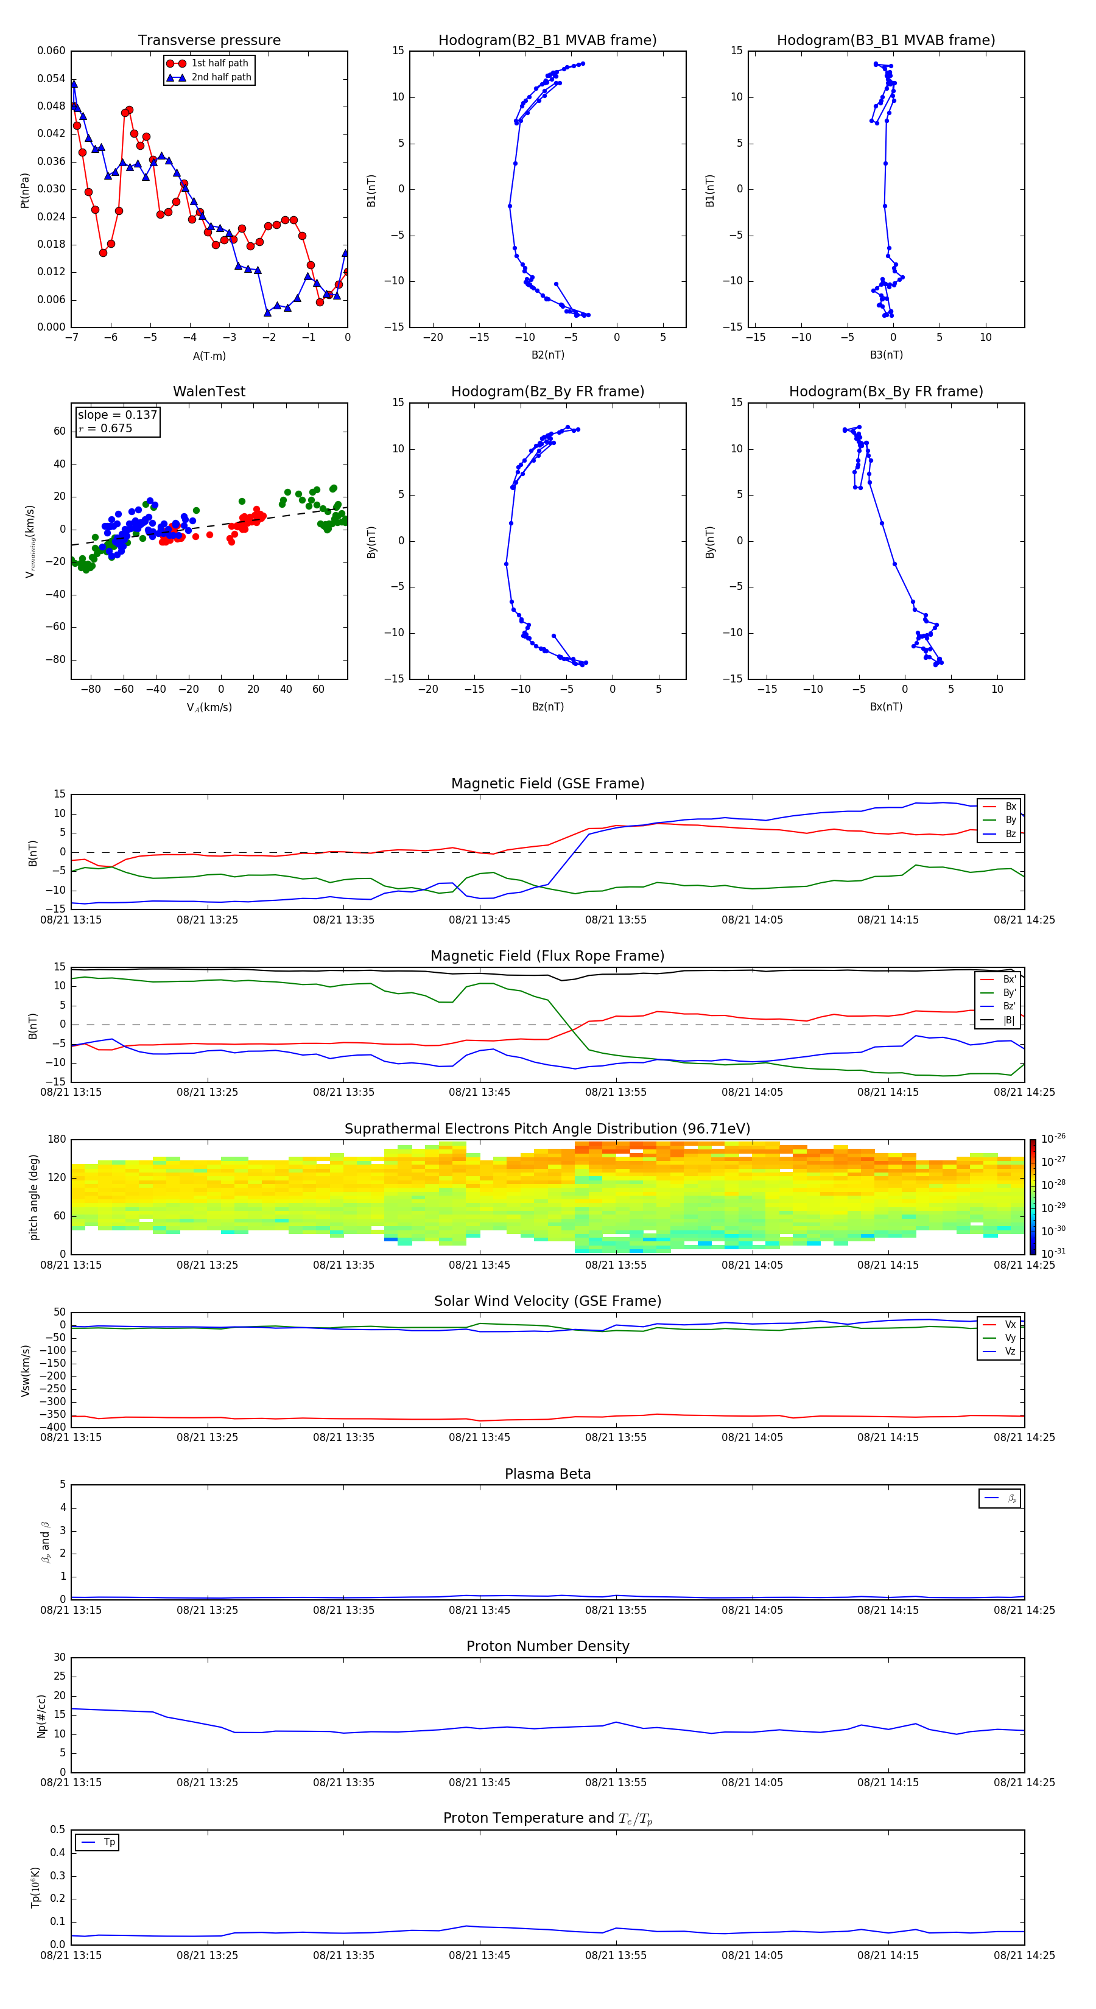Viewport: 1096px width, 2009px height.
Task: Click "Bx'" in Flux Rope Frame legend
Action: 1009,980
